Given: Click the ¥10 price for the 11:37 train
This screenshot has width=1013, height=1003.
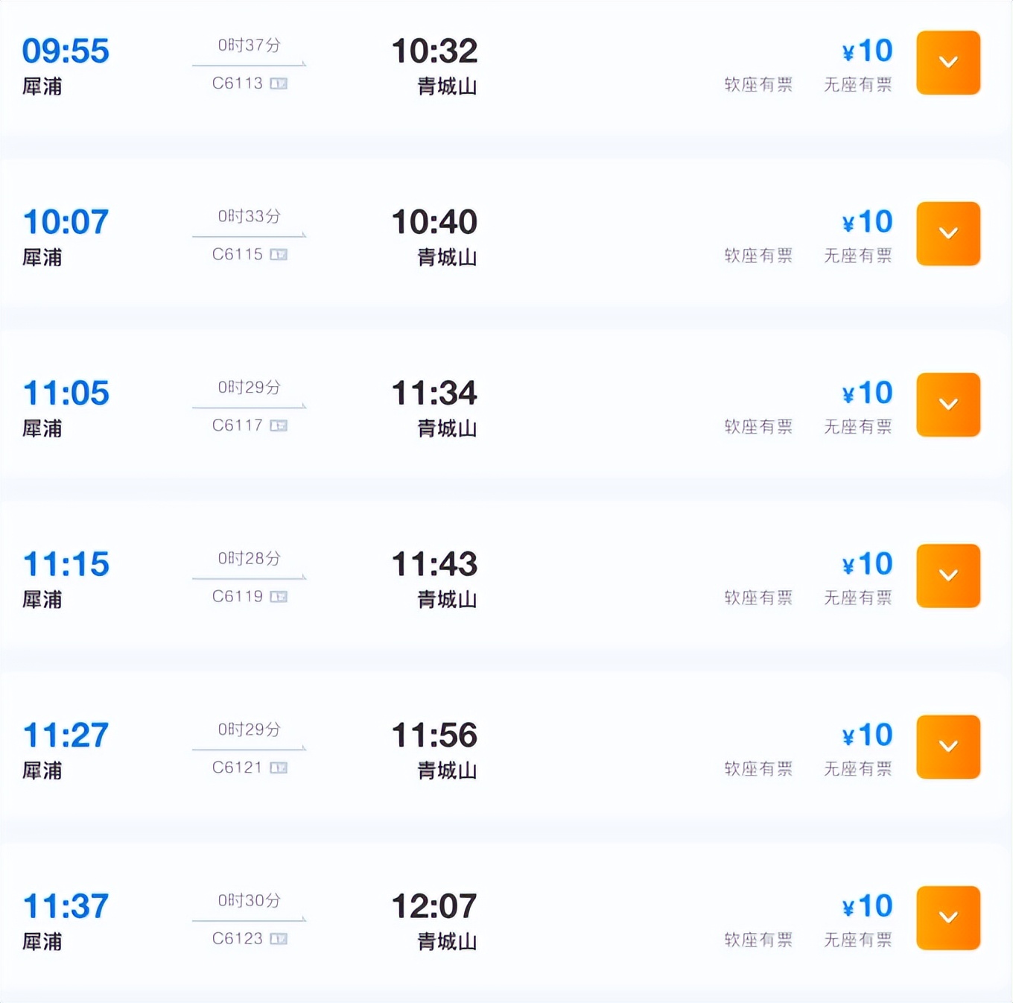Looking at the screenshot, I should (x=867, y=906).
